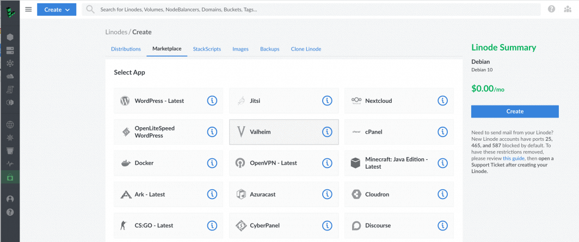579x242 pixels.
Task: Click the Docker info icon
Action: (x=212, y=163)
